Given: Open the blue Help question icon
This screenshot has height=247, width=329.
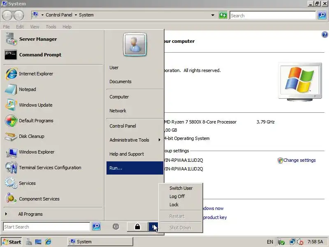Looking at the screenshot, I should pos(324,35).
